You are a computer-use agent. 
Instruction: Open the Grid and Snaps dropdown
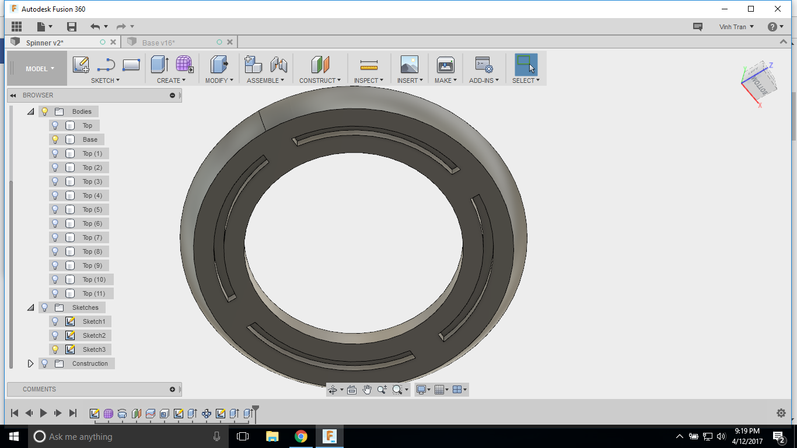pos(442,390)
